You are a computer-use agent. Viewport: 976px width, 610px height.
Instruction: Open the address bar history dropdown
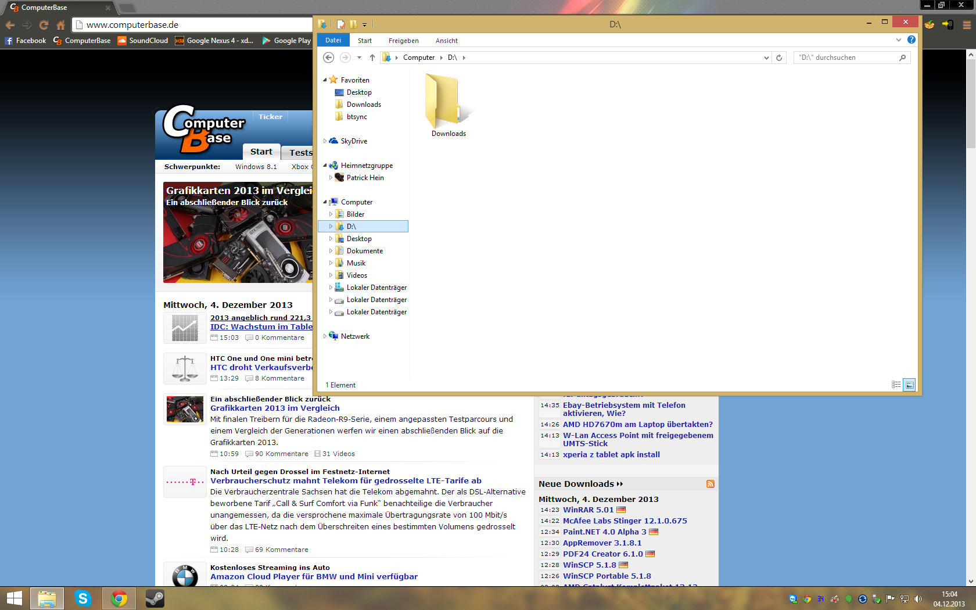766,58
